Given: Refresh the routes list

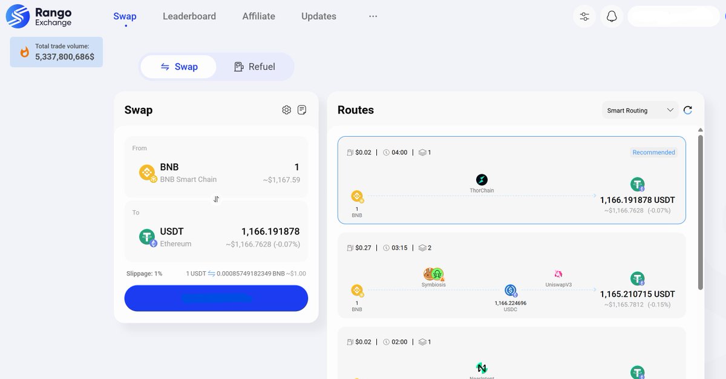Looking at the screenshot, I should click(687, 110).
